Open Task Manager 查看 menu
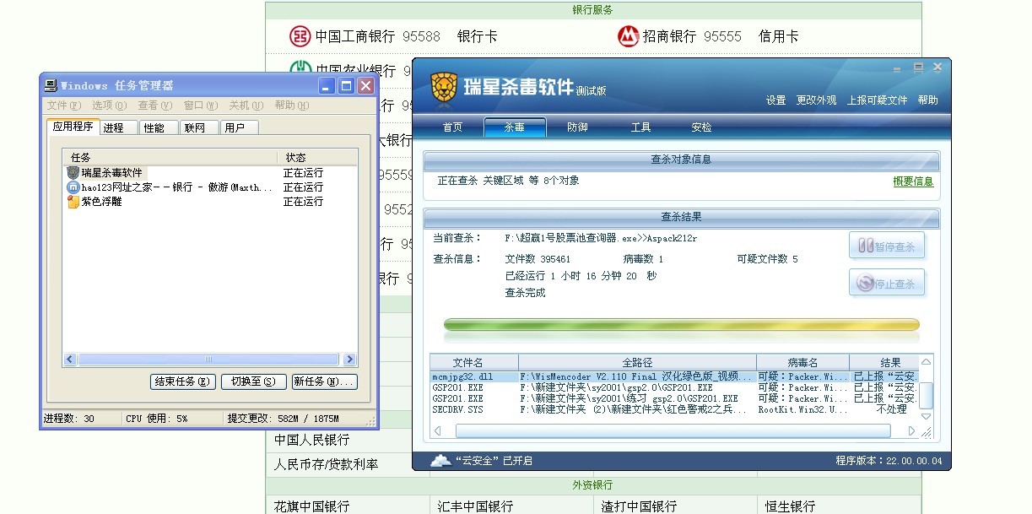 point(155,106)
